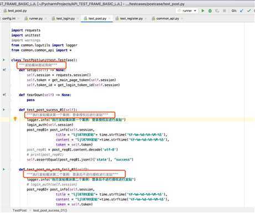The image size is (255, 213).
Task: Click the run gutter arrow beside class TestPost
Action: tap(3, 60)
